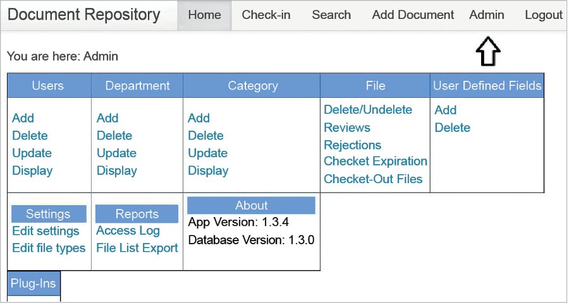The width and height of the screenshot is (569, 303).
Task: Click Update under the Category column
Action: click(x=208, y=153)
